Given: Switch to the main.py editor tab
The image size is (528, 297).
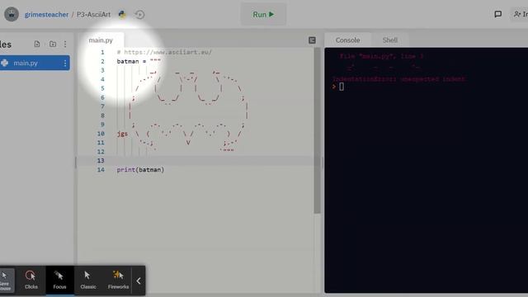Looking at the screenshot, I should pos(101,40).
